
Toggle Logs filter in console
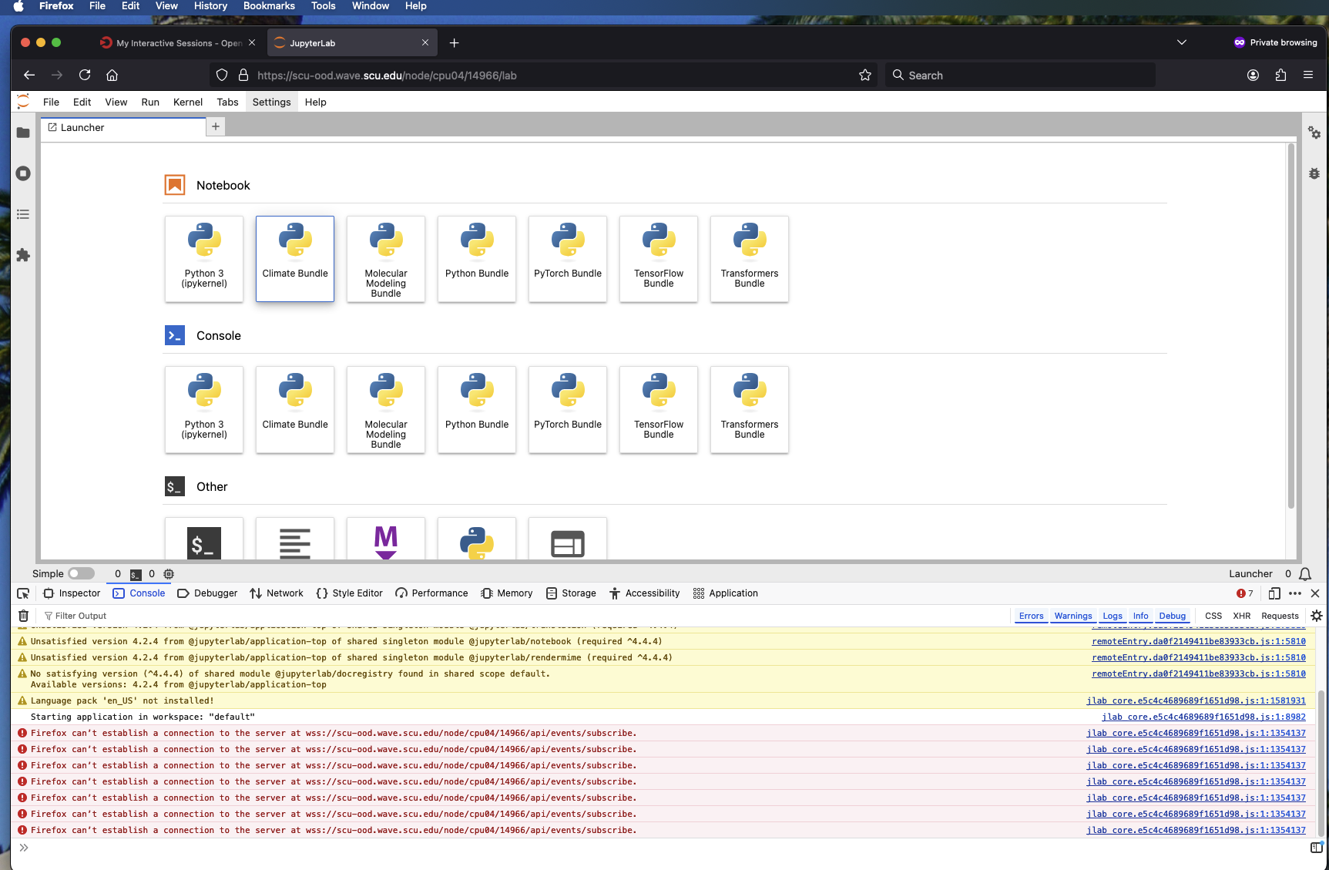pos(1113,616)
